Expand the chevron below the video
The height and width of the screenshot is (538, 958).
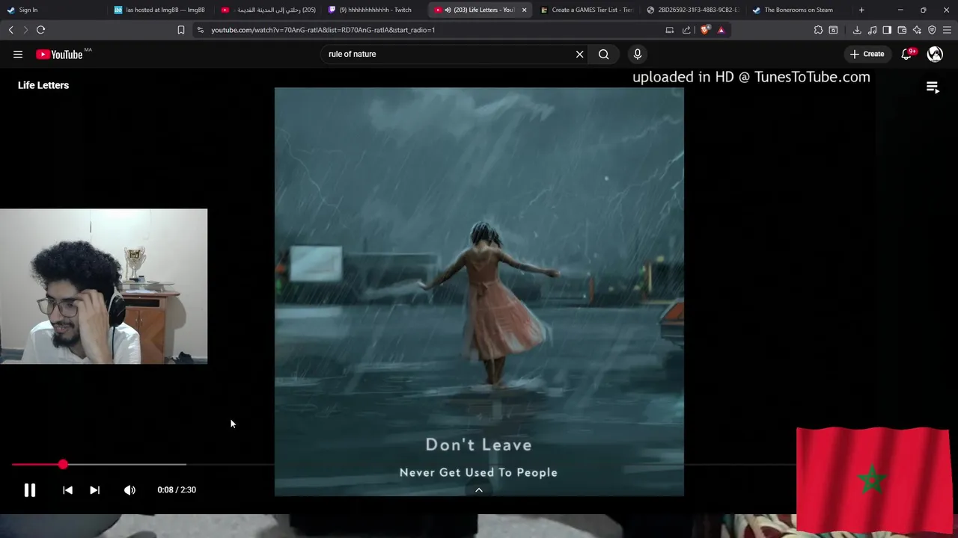point(479,490)
